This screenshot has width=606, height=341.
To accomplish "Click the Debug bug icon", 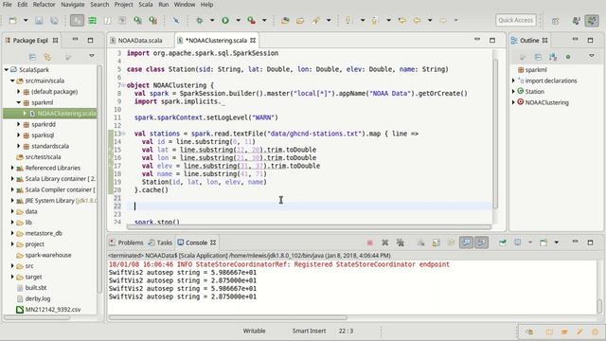I will [x=200, y=20].
